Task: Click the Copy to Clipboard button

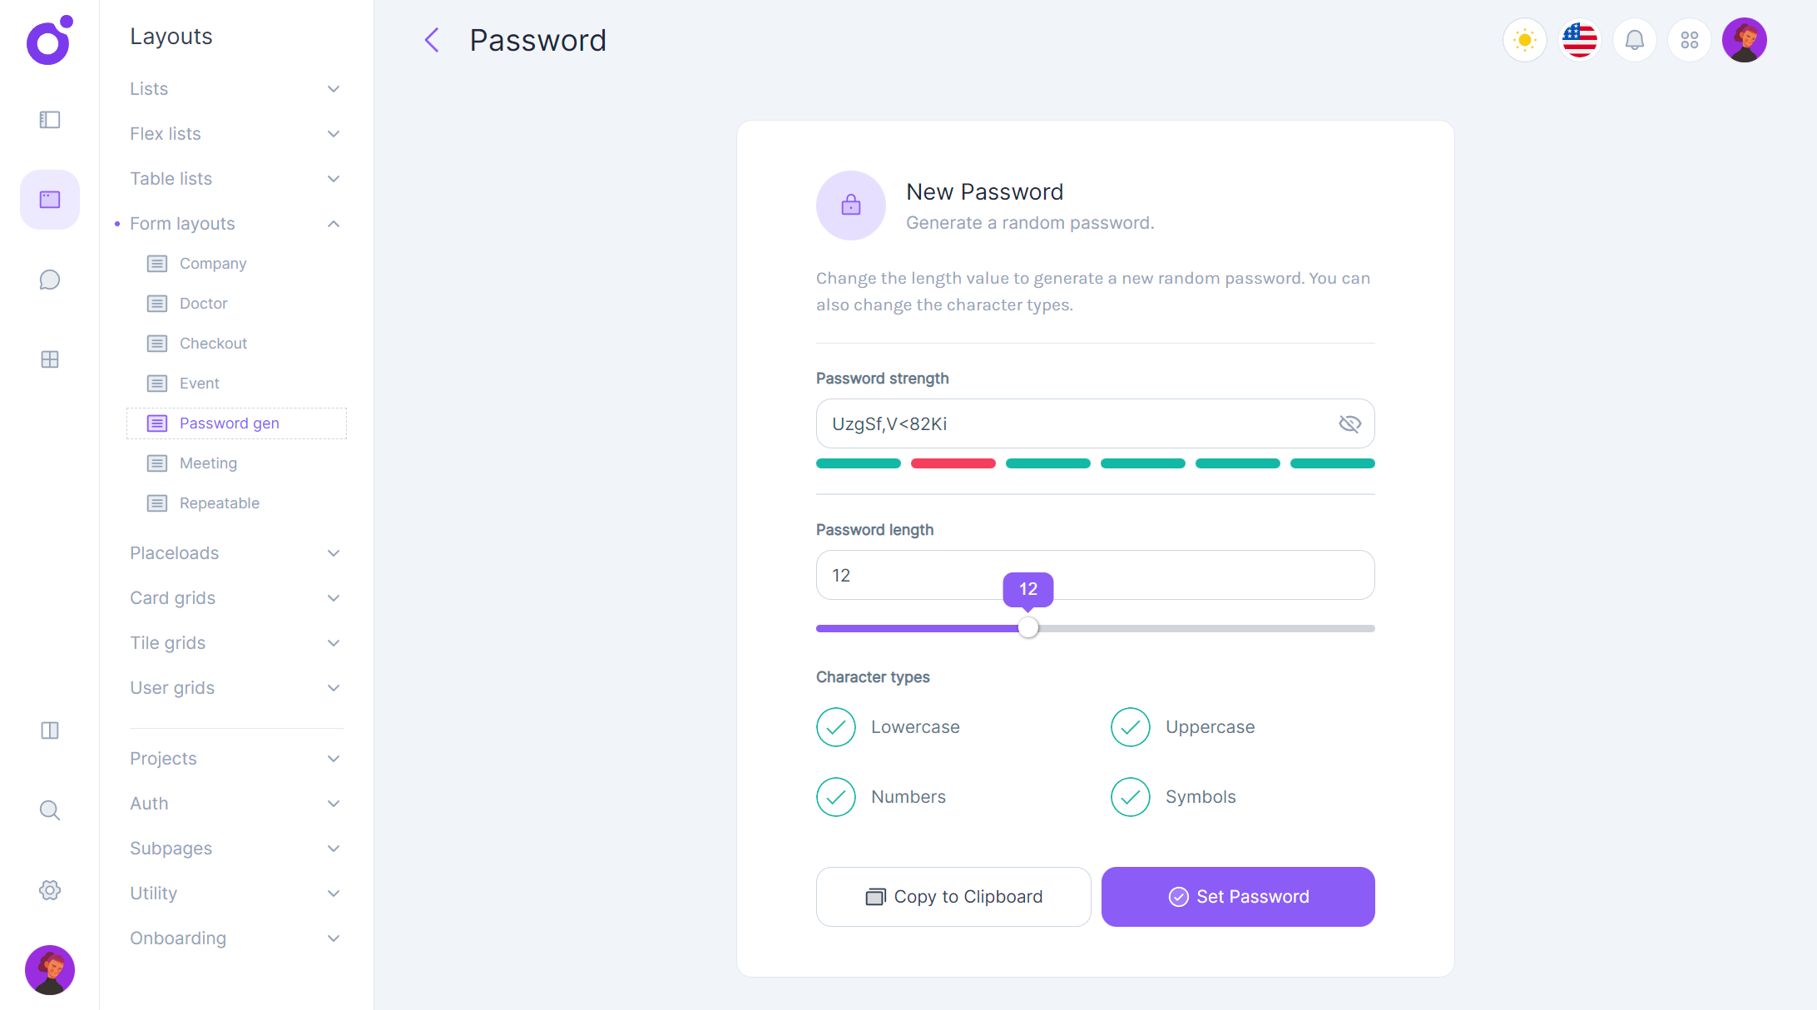Action: (953, 897)
